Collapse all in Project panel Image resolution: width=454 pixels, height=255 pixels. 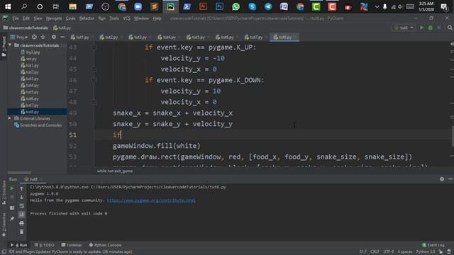click(x=43, y=37)
